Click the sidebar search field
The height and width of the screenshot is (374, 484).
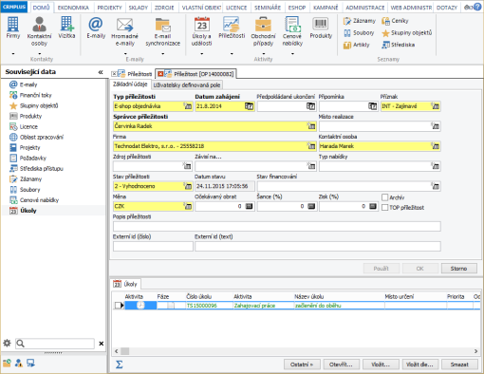point(55,344)
